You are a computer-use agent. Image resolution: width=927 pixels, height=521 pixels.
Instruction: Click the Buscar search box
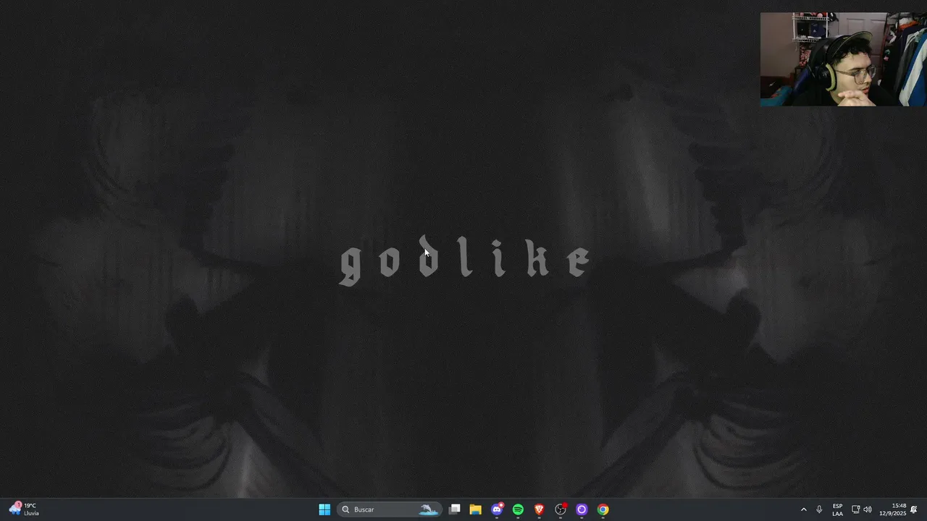point(390,509)
